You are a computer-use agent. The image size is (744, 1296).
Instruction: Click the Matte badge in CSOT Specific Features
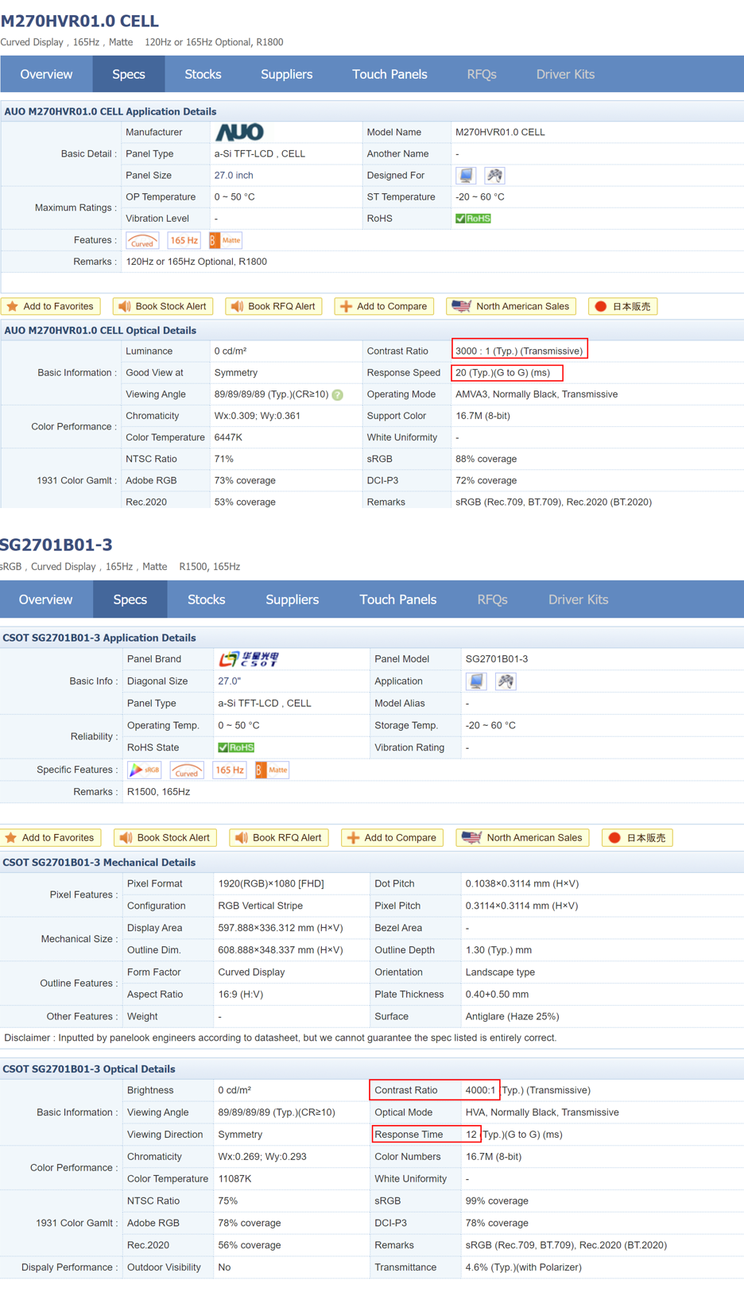(x=272, y=770)
